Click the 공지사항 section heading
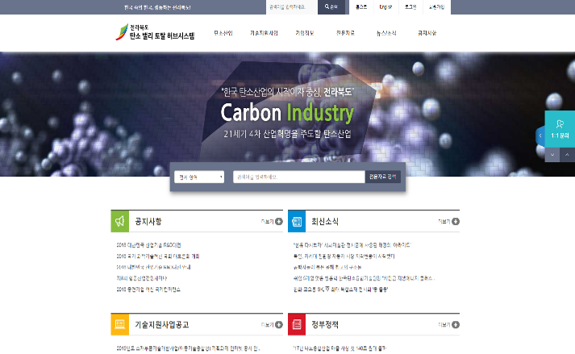The image size is (575, 354). tap(148, 221)
